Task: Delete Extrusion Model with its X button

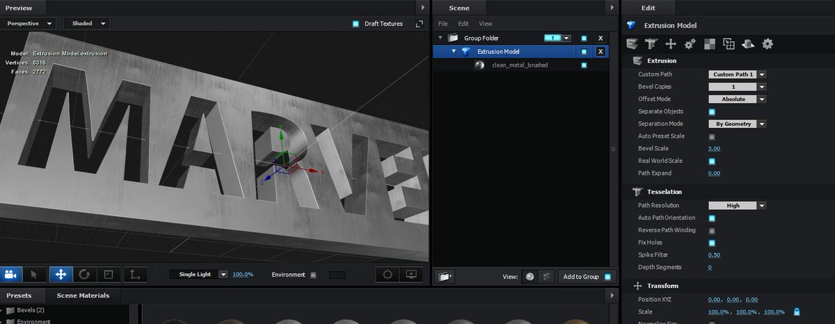Action: [601, 51]
